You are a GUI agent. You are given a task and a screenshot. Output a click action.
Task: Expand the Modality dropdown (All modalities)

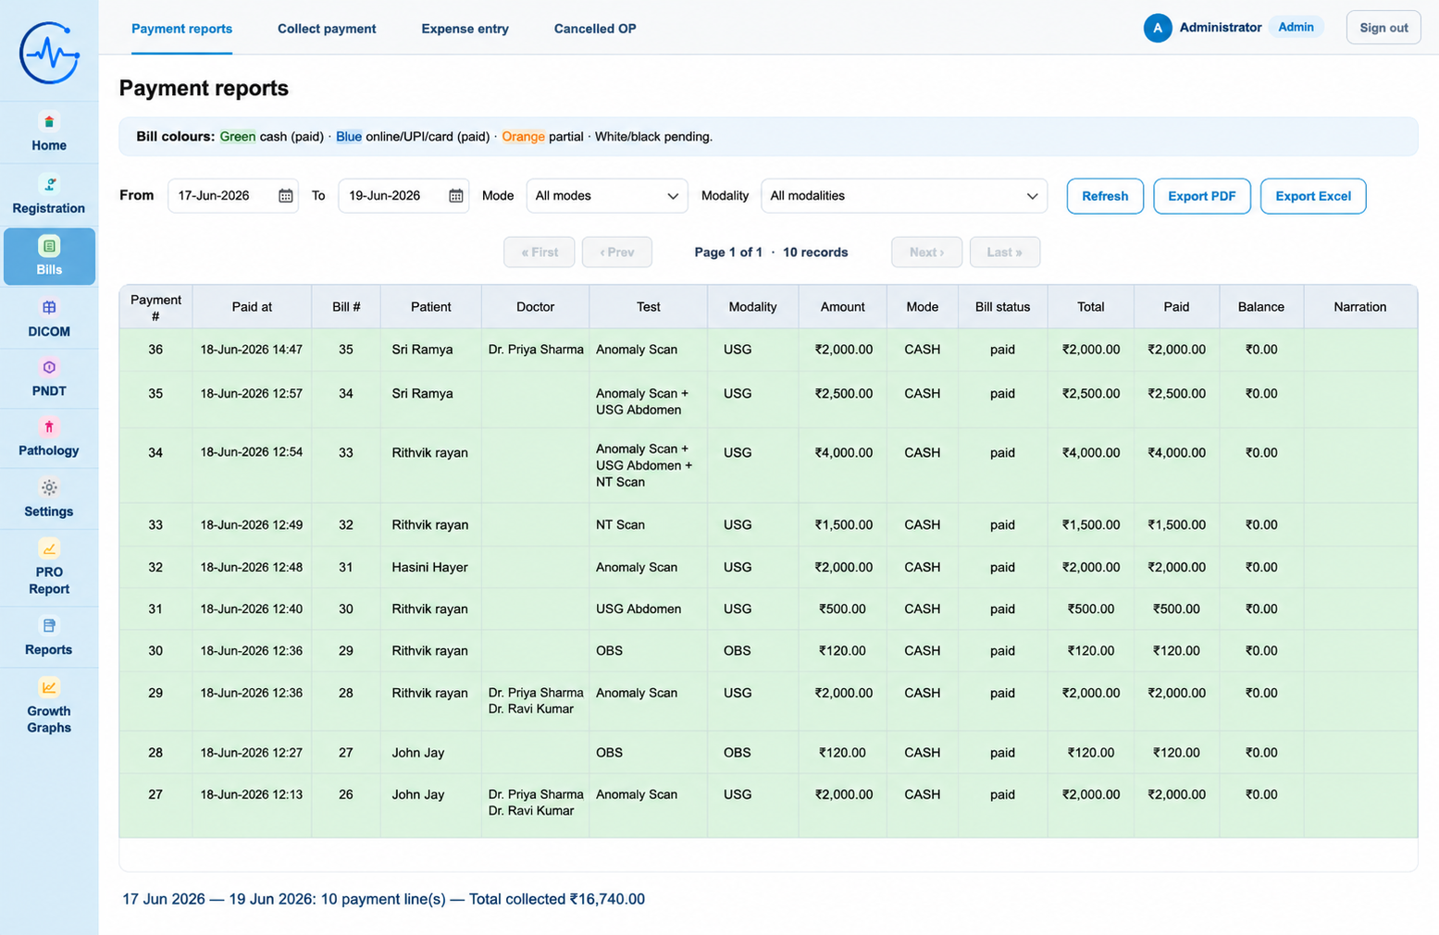coord(904,196)
